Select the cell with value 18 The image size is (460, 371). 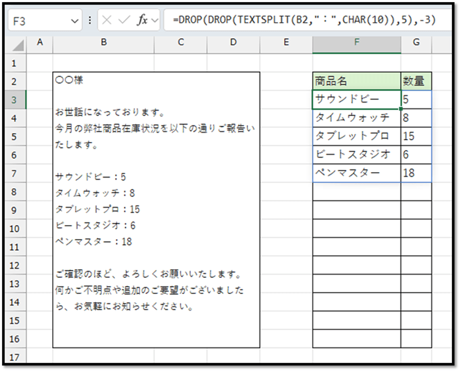click(416, 173)
